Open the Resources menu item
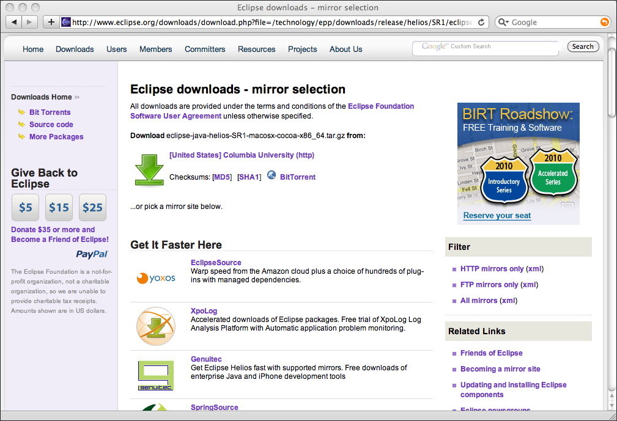The width and height of the screenshot is (617, 421). pyautogui.click(x=257, y=49)
